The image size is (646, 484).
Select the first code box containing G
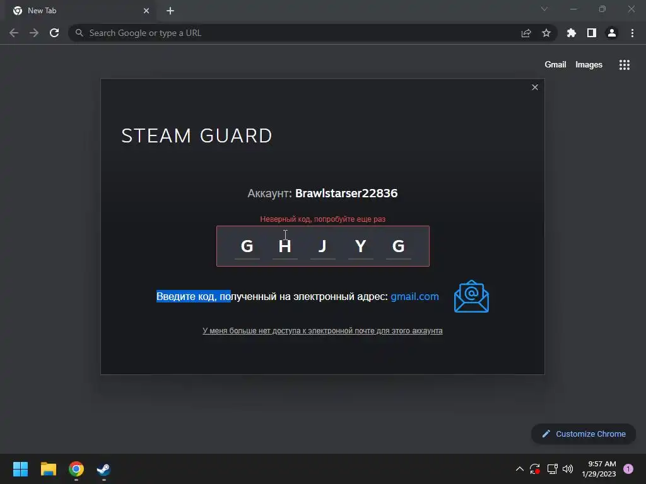[x=247, y=246]
